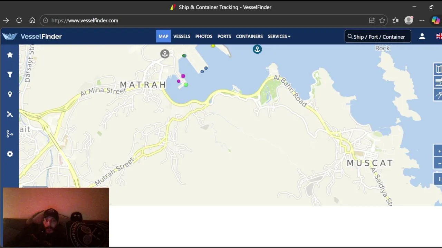This screenshot has width=442, height=248.
Task: Click the address bar URL vesselfinder.com
Action: (85, 20)
